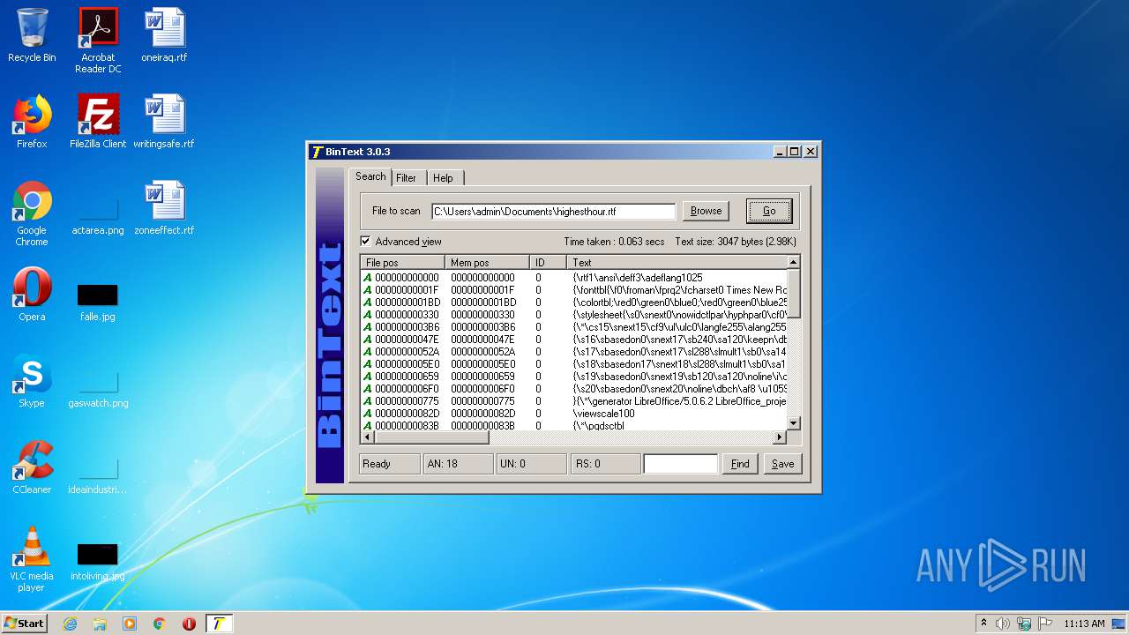Open the Skype desktop shortcut
Screen dimensions: 1129x635
32,382
